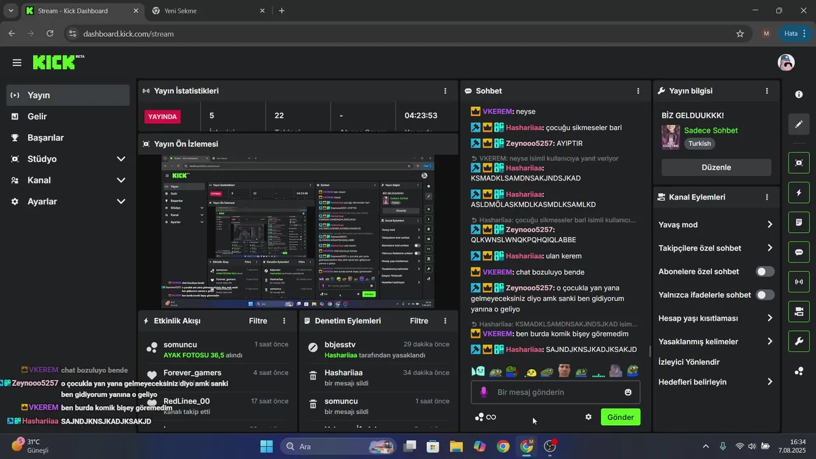Open File Explorer from taskbar

[456, 446]
